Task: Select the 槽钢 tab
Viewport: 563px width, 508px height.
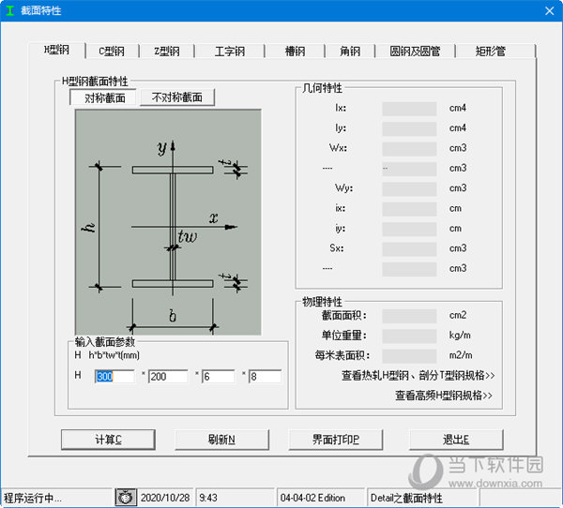Action: [295, 52]
